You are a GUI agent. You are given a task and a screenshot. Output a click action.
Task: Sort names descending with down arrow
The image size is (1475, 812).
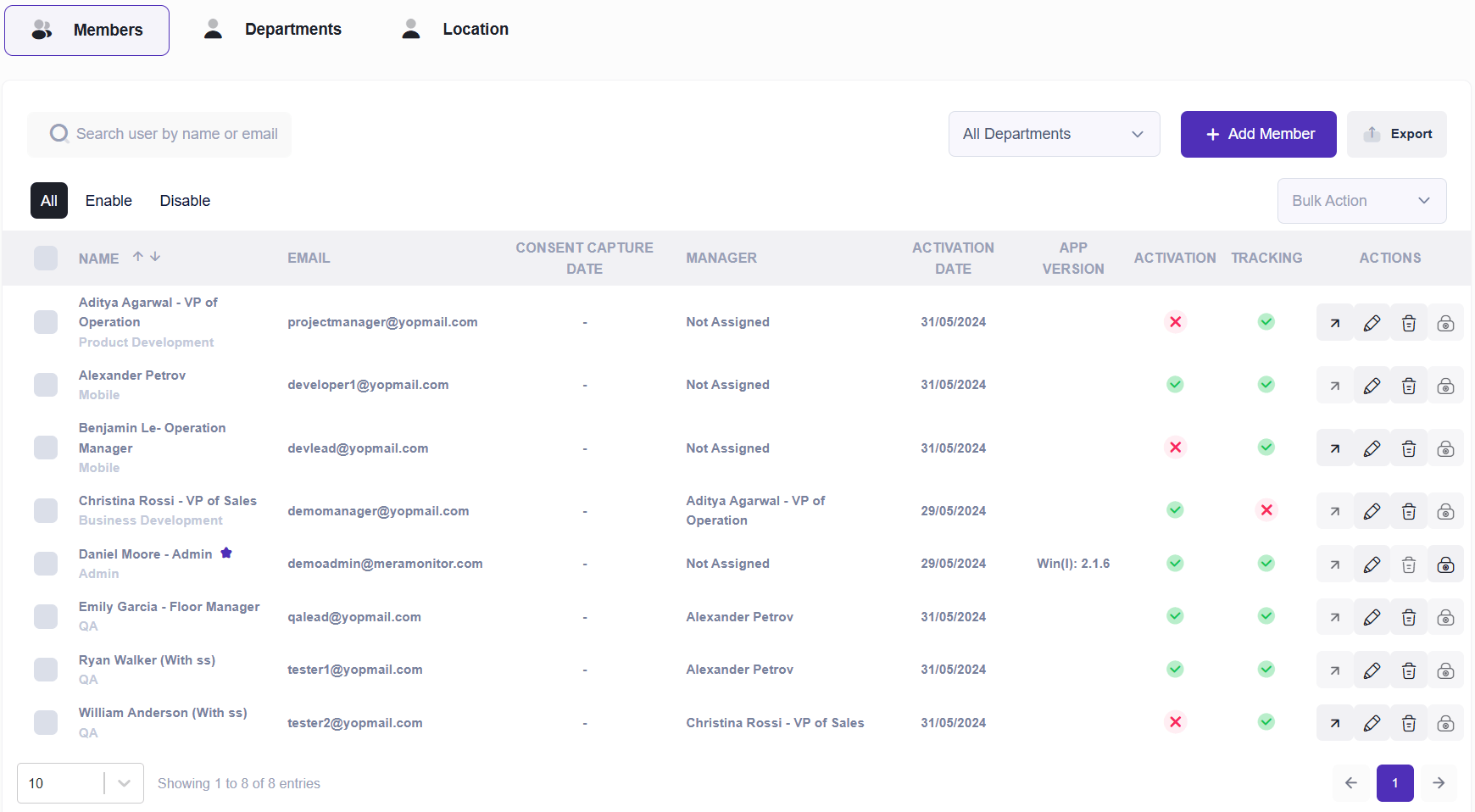pos(155,256)
